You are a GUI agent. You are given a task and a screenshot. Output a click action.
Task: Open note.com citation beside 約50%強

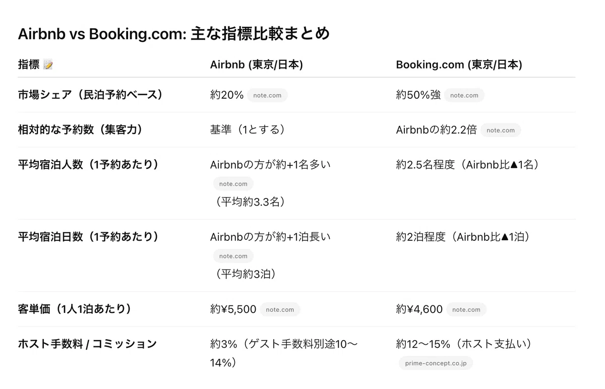(x=464, y=95)
